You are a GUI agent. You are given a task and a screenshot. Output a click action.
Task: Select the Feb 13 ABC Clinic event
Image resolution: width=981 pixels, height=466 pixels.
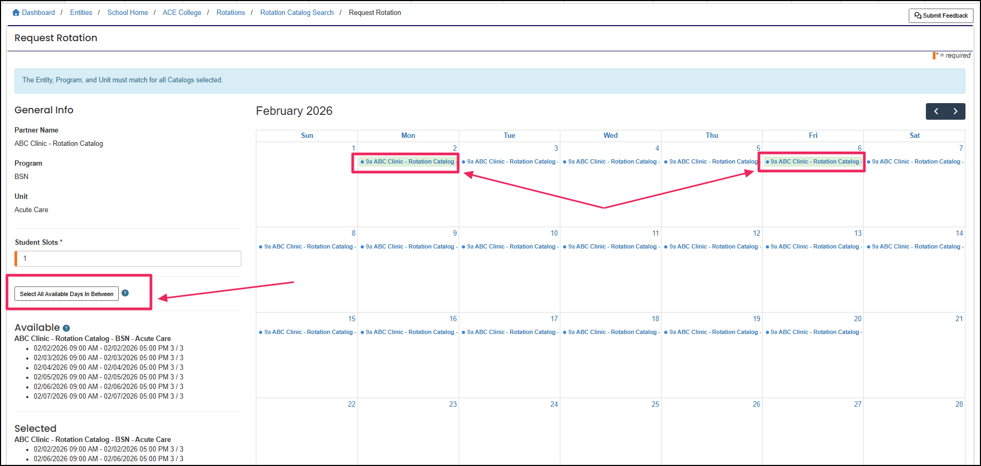tap(813, 246)
